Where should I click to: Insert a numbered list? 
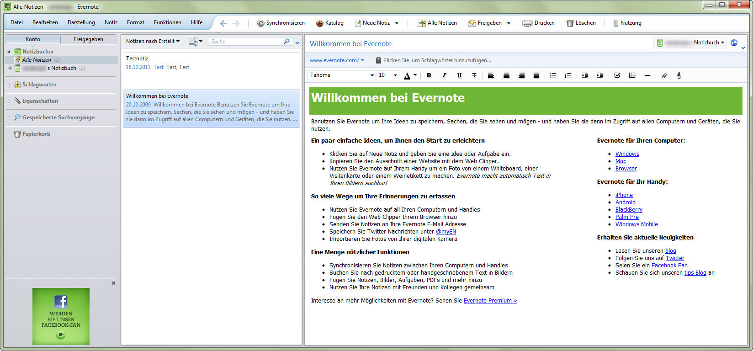pyautogui.click(x=568, y=75)
